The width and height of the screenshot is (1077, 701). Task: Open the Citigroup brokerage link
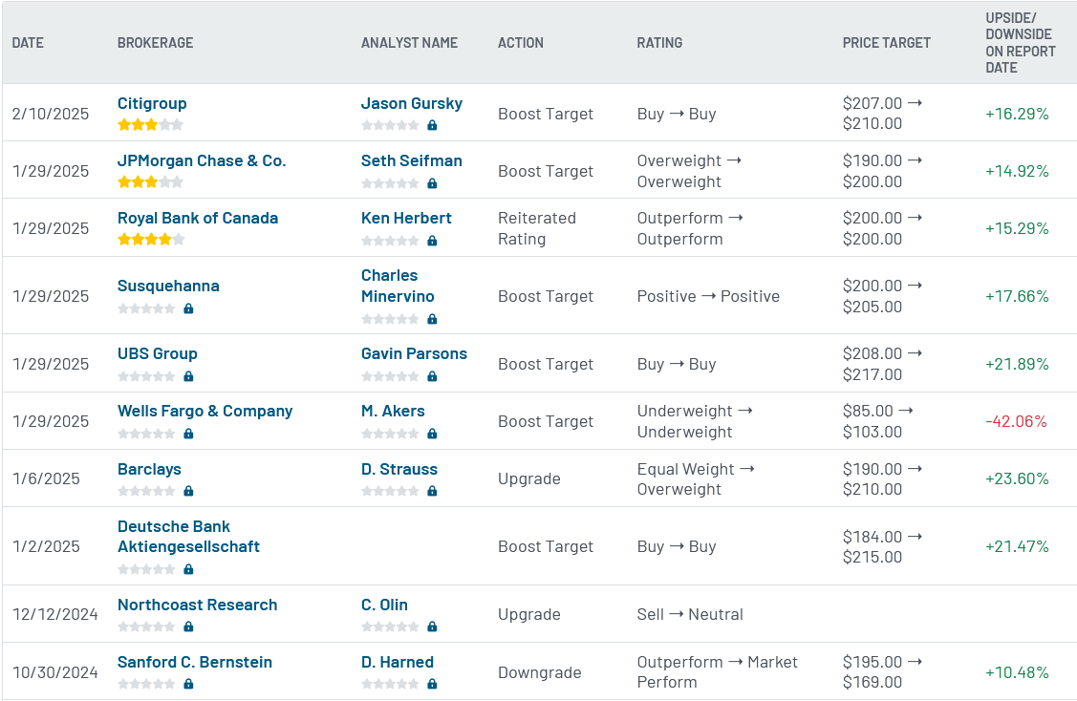pyautogui.click(x=152, y=104)
